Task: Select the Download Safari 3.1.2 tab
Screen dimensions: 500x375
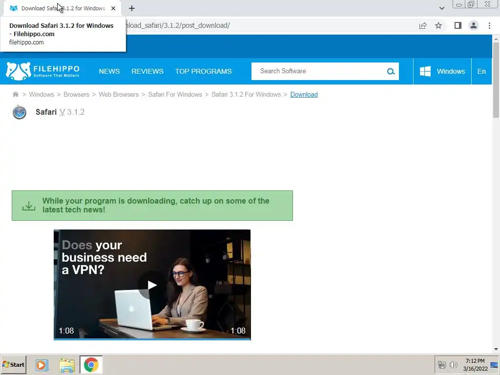Action: (63, 8)
